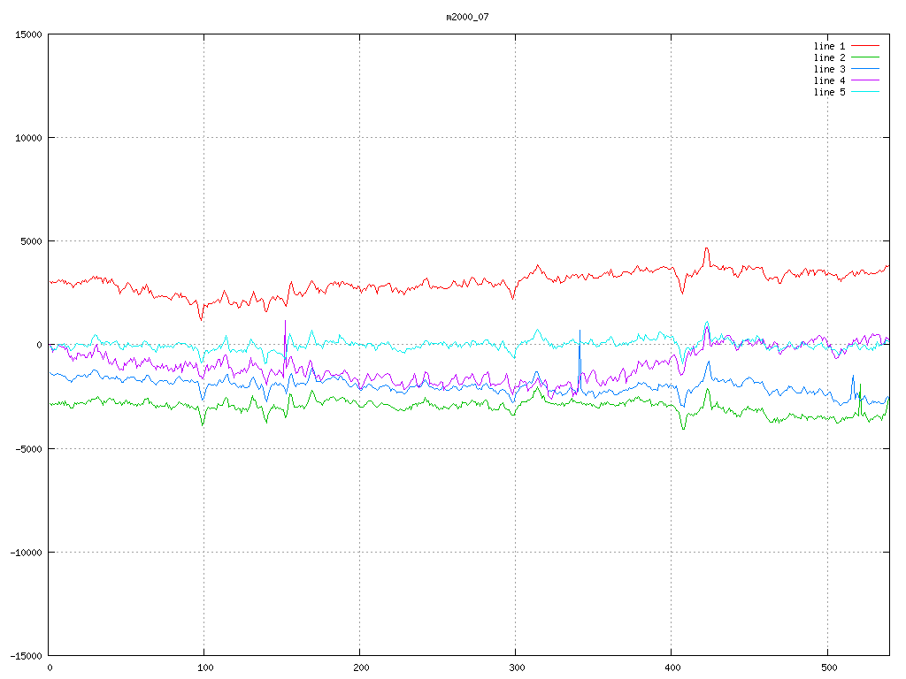Click the y-axis label -10000
The width and height of the screenshot is (906, 679).
[x=27, y=553]
